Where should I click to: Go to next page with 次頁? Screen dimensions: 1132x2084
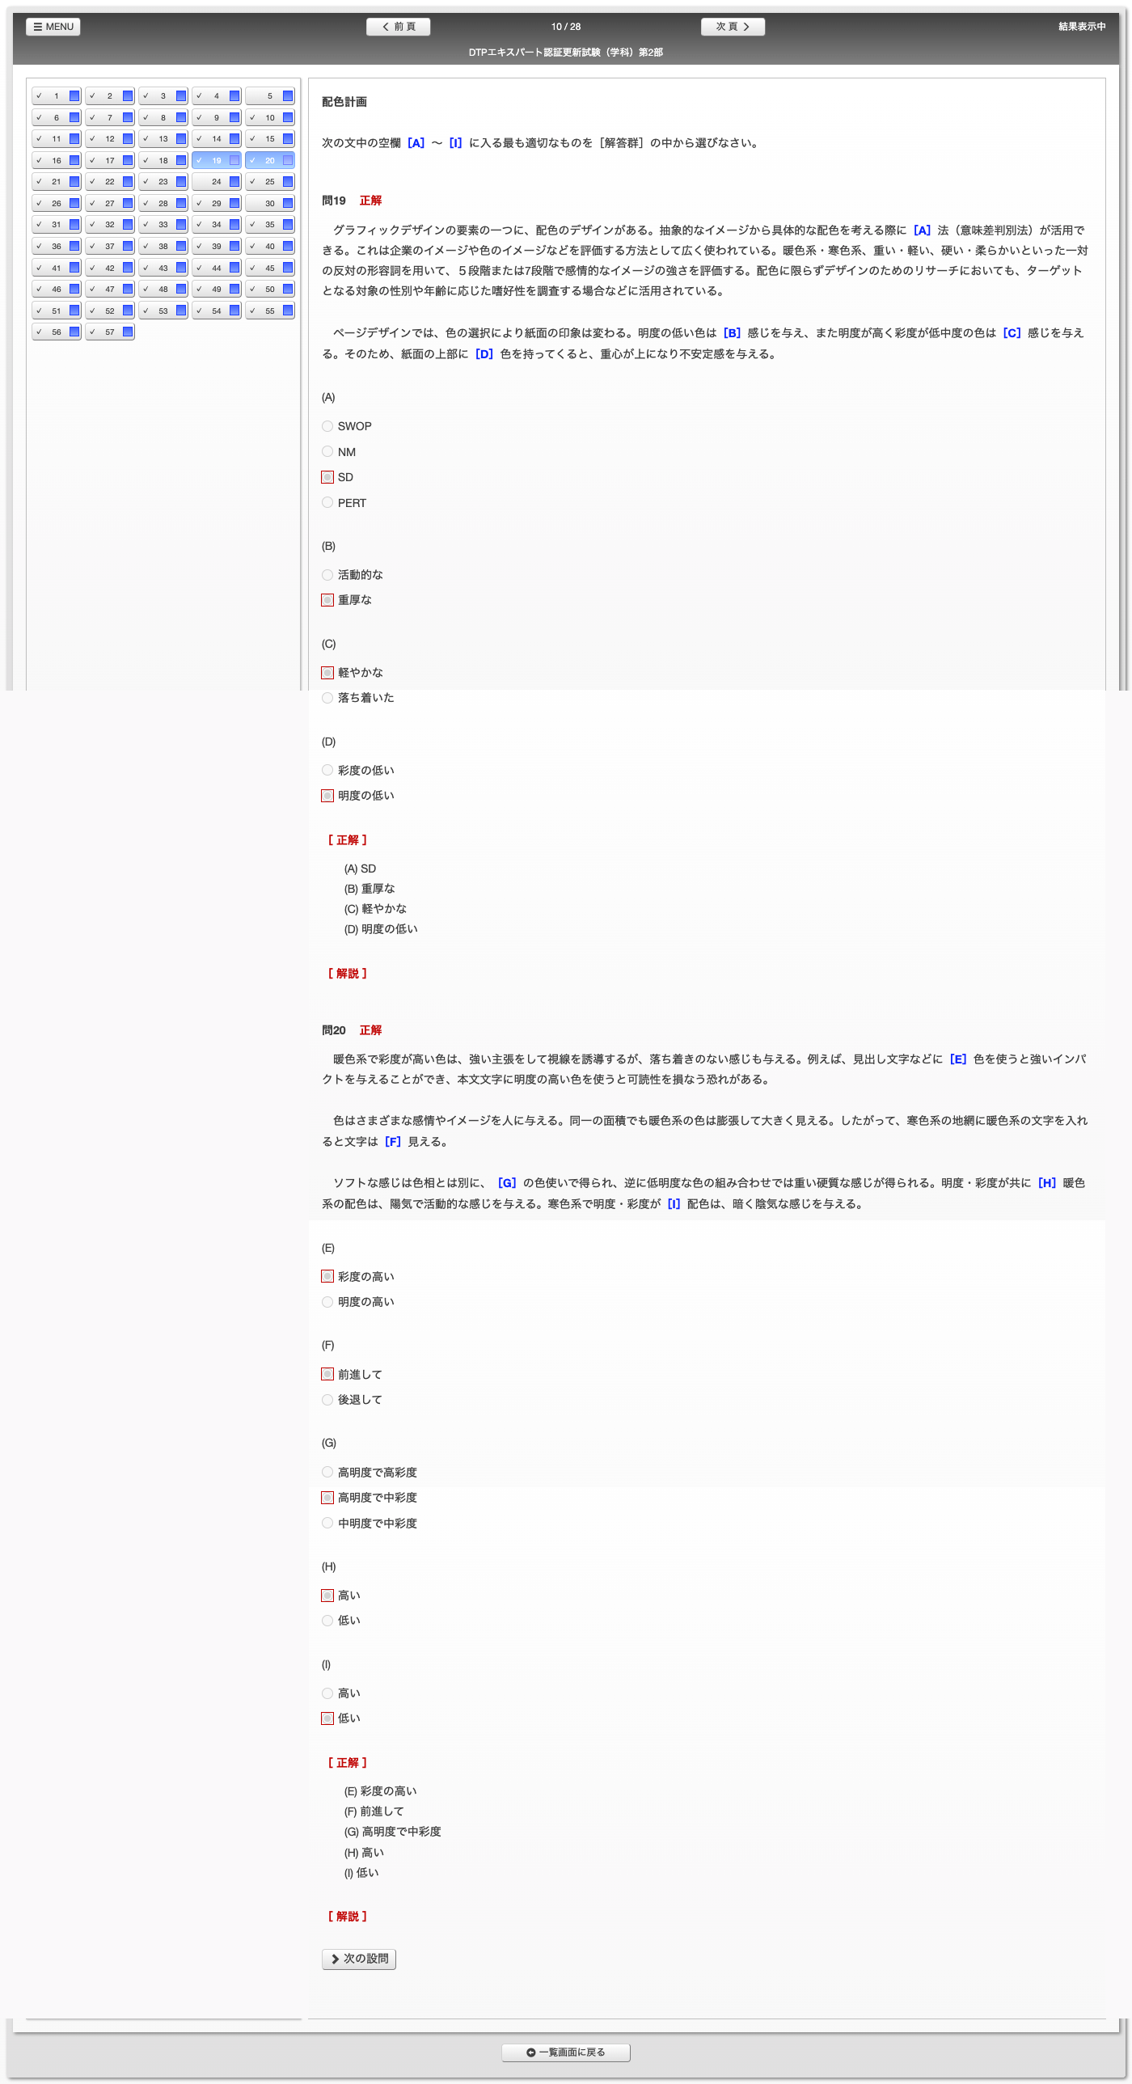[733, 27]
